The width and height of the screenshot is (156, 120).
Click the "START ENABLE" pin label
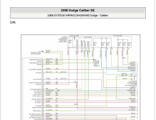coord(38,119)
